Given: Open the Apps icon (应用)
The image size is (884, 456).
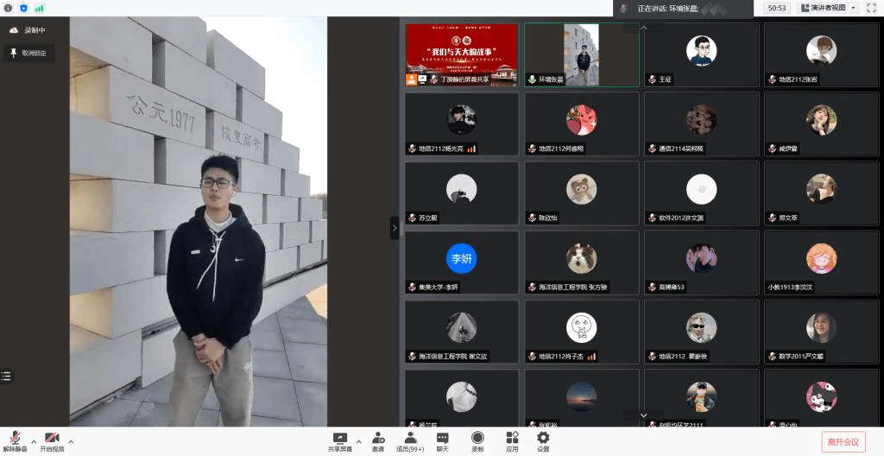Looking at the screenshot, I should tap(512, 440).
